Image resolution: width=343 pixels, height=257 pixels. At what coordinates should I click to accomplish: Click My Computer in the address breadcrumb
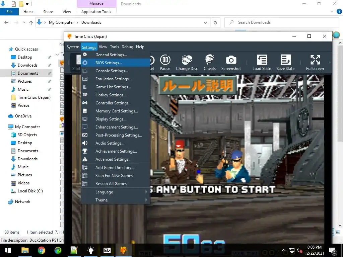click(x=61, y=22)
